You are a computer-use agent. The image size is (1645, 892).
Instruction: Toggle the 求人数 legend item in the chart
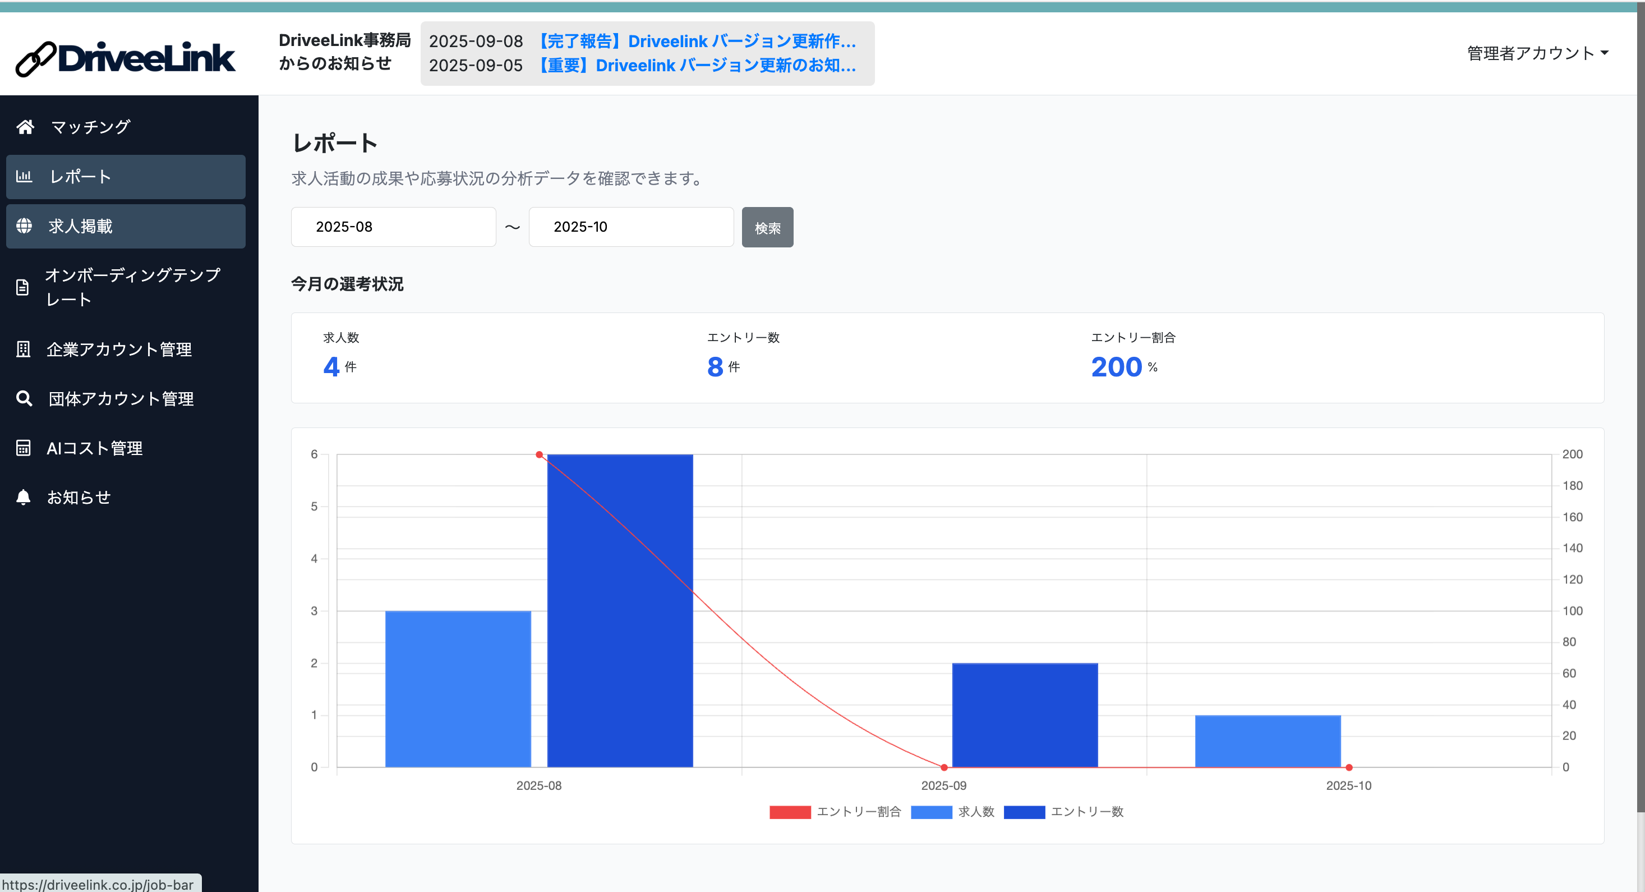pyautogui.click(x=952, y=811)
